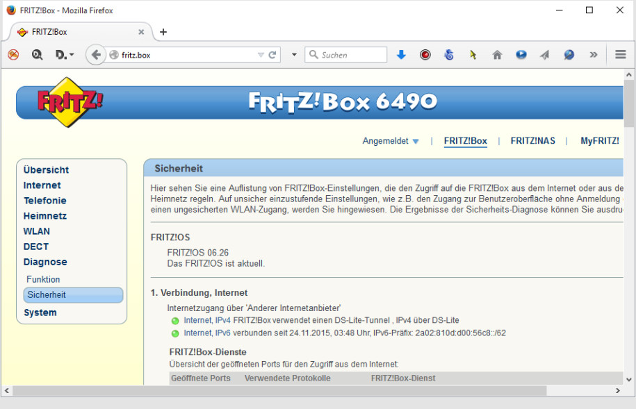Open downloads with the blue arrow icon
Screen dimensions: 636x409
point(401,54)
